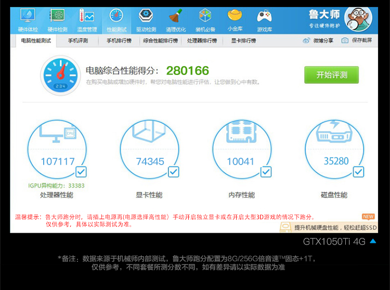
Task: Click 保存截屏 save screenshot link
Action: [362, 40]
